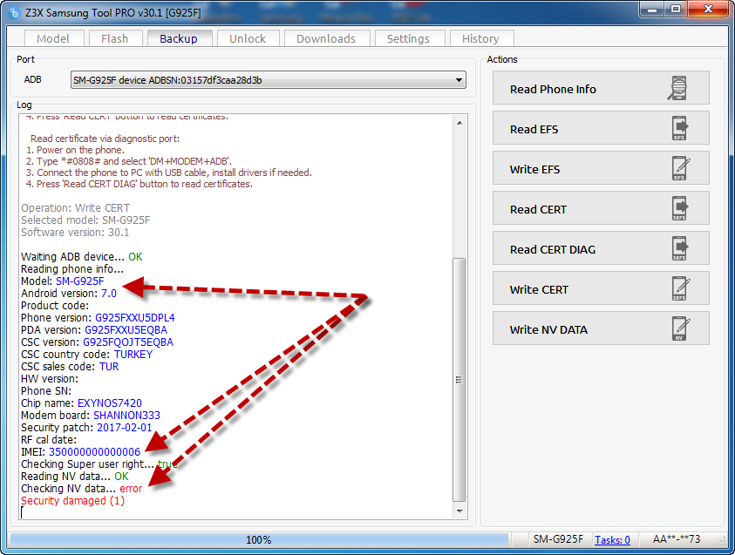Open the History tab
This screenshot has width=735, height=555.
point(480,38)
